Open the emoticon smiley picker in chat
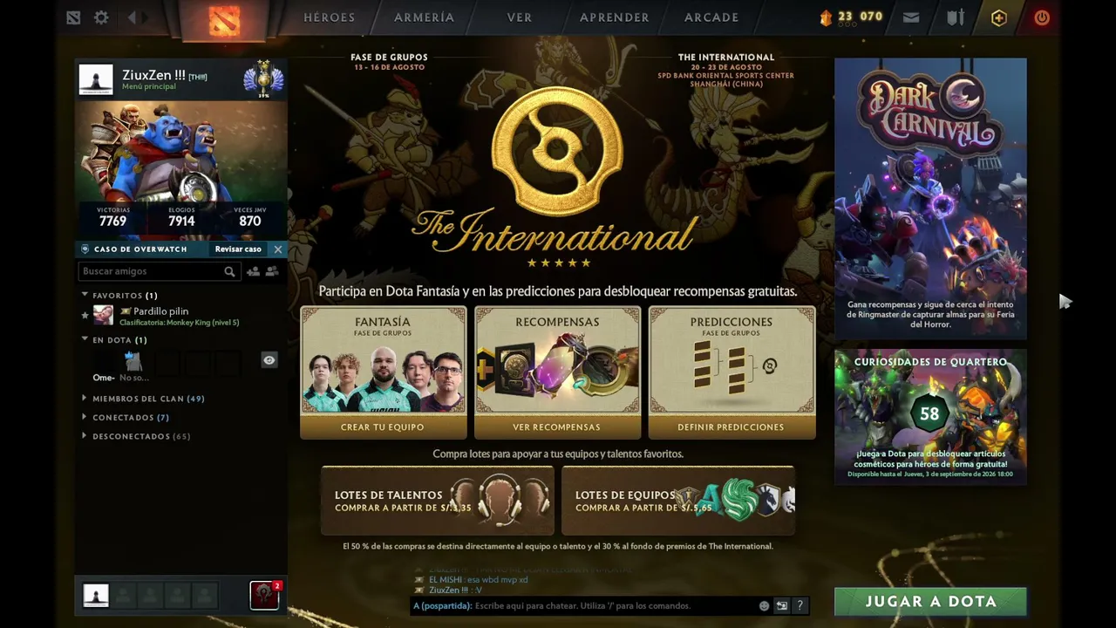1116x628 pixels. click(x=764, y=605)
